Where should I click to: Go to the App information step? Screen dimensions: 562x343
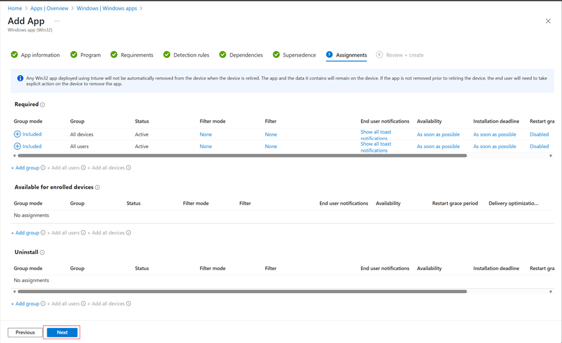click(35, 55)
